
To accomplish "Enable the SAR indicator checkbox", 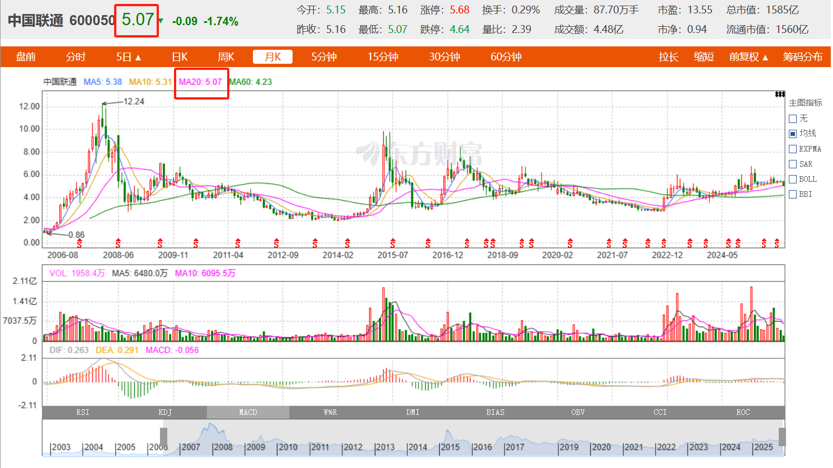I will [792, 164].
